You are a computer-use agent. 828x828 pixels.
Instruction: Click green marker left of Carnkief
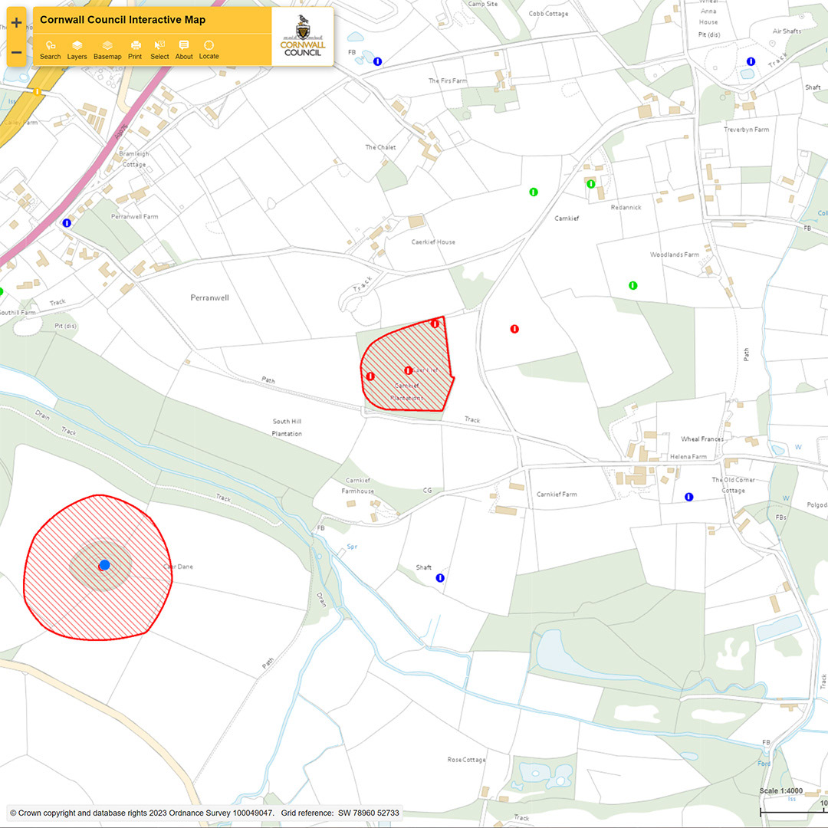(x=534, y=192)
